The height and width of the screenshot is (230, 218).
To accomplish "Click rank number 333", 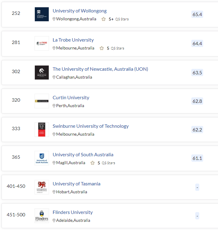I will 16,128.
